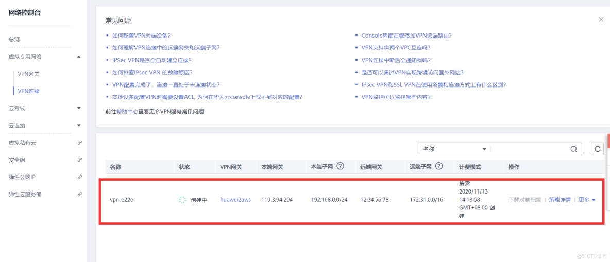This screenshot has width=610, height=262.
Task: Click local gateway IP 119.3.94.204
Action: tap(277, 200)
